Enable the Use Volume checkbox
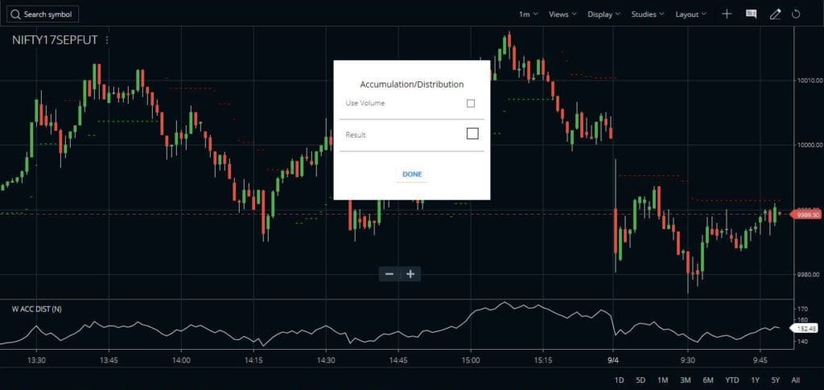The width and height of the screenshot is (824, 390). coord(470,104)
